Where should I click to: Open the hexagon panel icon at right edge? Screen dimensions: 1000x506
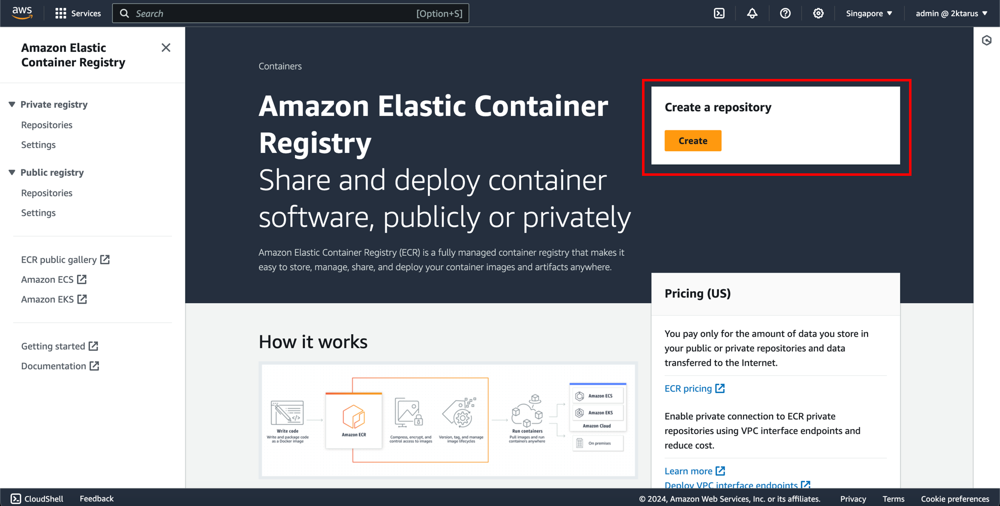tap(986, 40)
